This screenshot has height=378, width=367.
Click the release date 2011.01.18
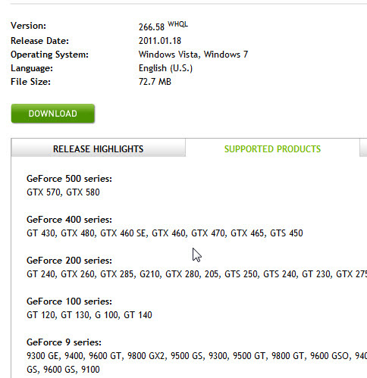pyautogui.click(x=160, y=41)
